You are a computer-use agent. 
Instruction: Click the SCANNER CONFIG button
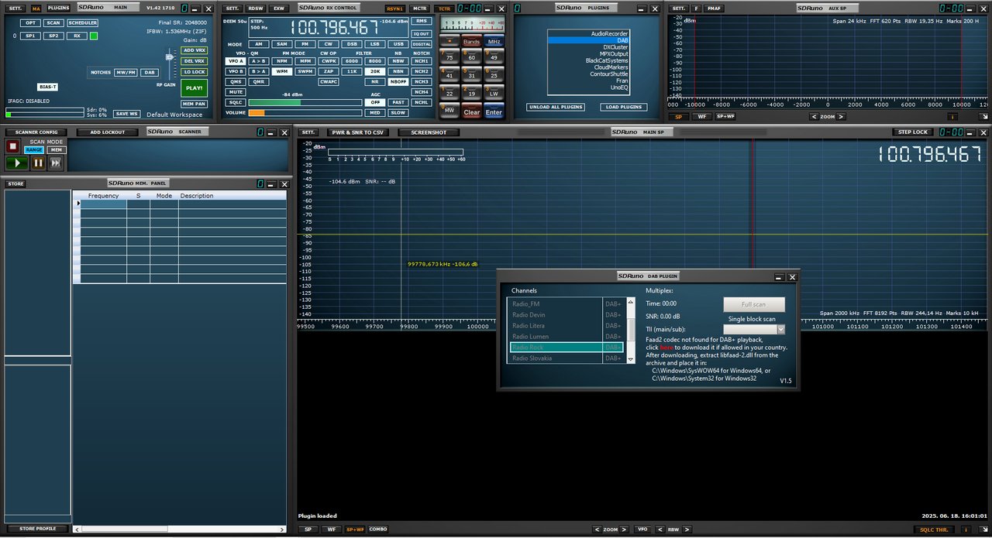[x=37, y=132]
